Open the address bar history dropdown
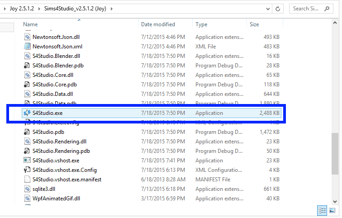Image resolution: width=342 pixels, height=218 pixels. [268, 9]
